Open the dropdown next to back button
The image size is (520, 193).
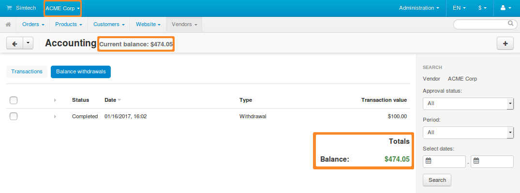click(28, 43)
